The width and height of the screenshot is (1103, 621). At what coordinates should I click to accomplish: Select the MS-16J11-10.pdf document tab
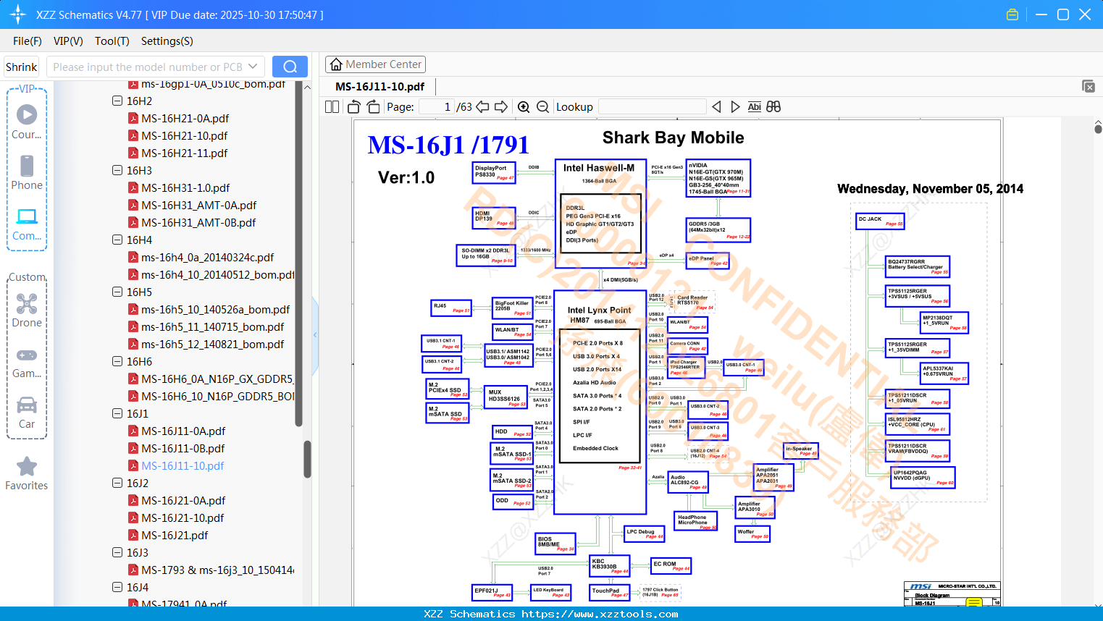point(380,87)
